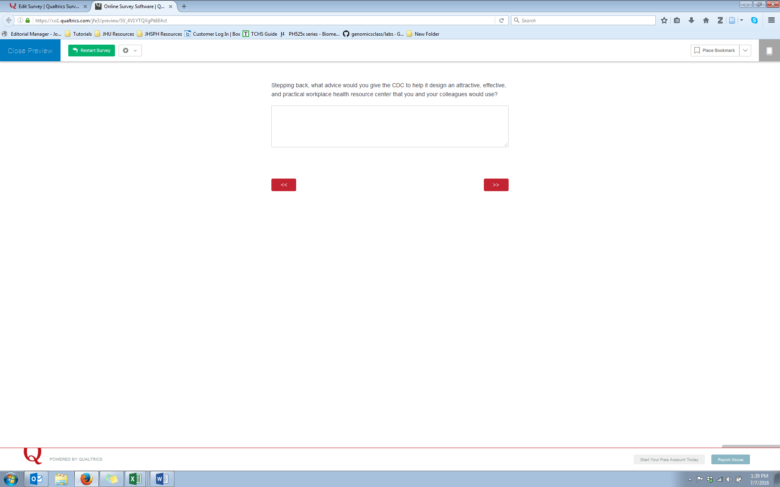The image size is (780, 487).
Task: Click the advice text response box
Action: point(390,126)
